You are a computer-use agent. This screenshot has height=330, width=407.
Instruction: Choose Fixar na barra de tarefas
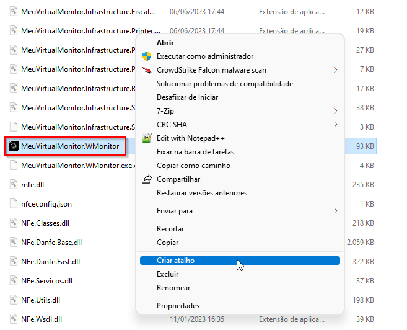point(196,152)
